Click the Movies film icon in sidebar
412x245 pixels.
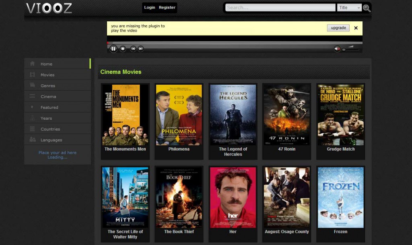coord(32,75)
